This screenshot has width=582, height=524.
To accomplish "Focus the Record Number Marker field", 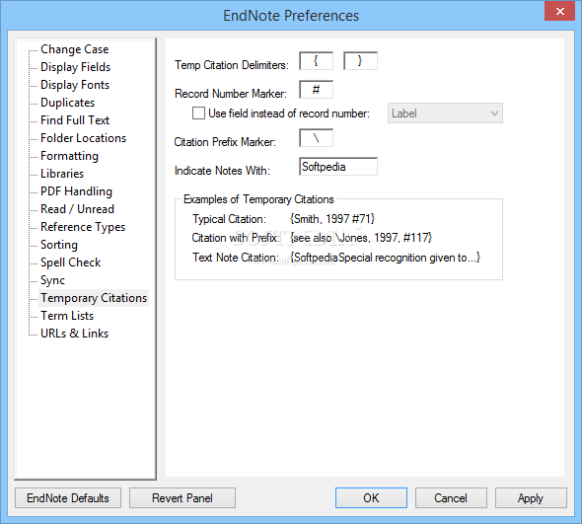I will 317,90.
